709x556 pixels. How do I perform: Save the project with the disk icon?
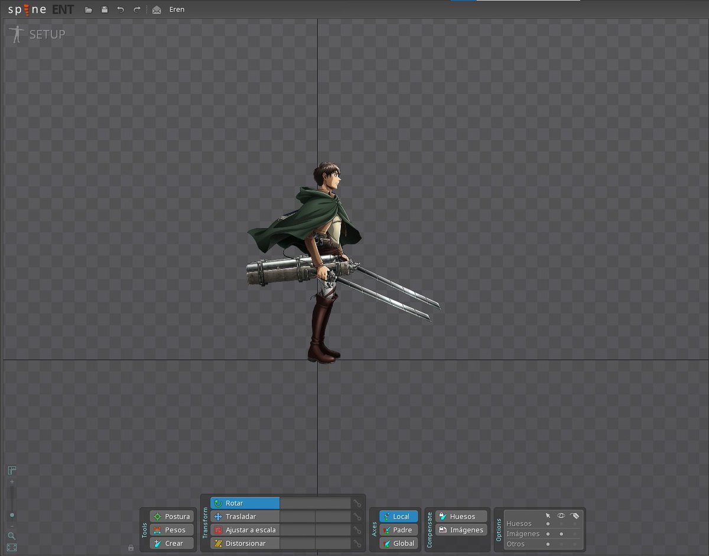tap(105, 9)
